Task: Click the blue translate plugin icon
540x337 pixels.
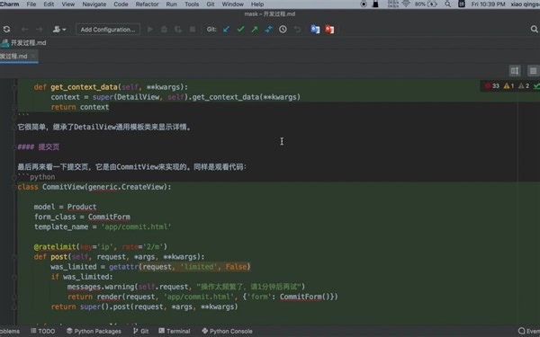Action: 315,30
